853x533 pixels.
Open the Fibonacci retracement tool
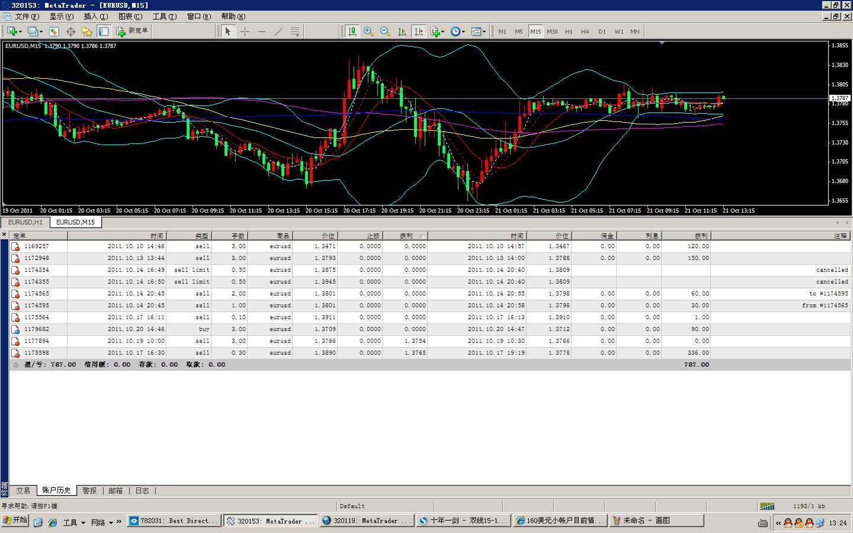coord(294,31)
